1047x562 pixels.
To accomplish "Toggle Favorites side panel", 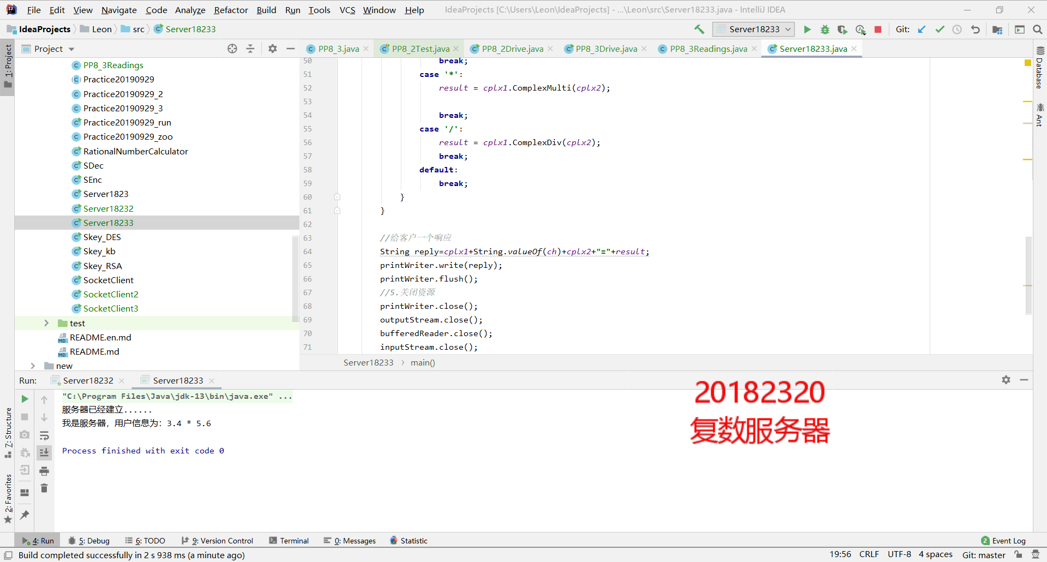I will pyautogui.click(x=8, y=499).
